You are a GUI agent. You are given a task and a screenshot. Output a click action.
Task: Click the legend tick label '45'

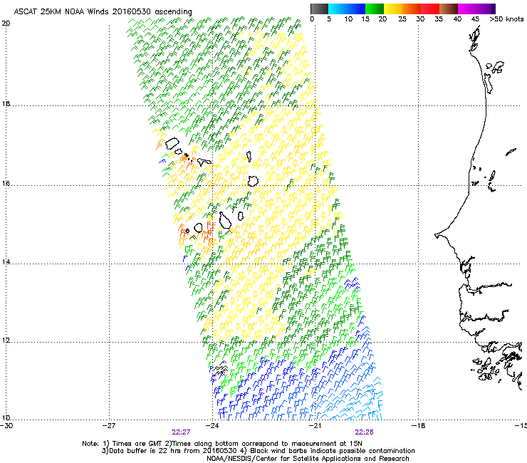point(475,19)
